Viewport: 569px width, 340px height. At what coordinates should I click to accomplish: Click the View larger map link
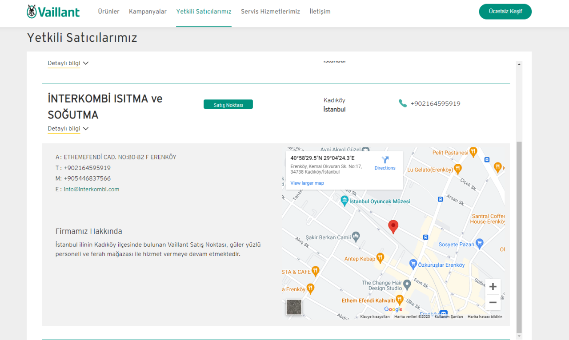(307, 183)
